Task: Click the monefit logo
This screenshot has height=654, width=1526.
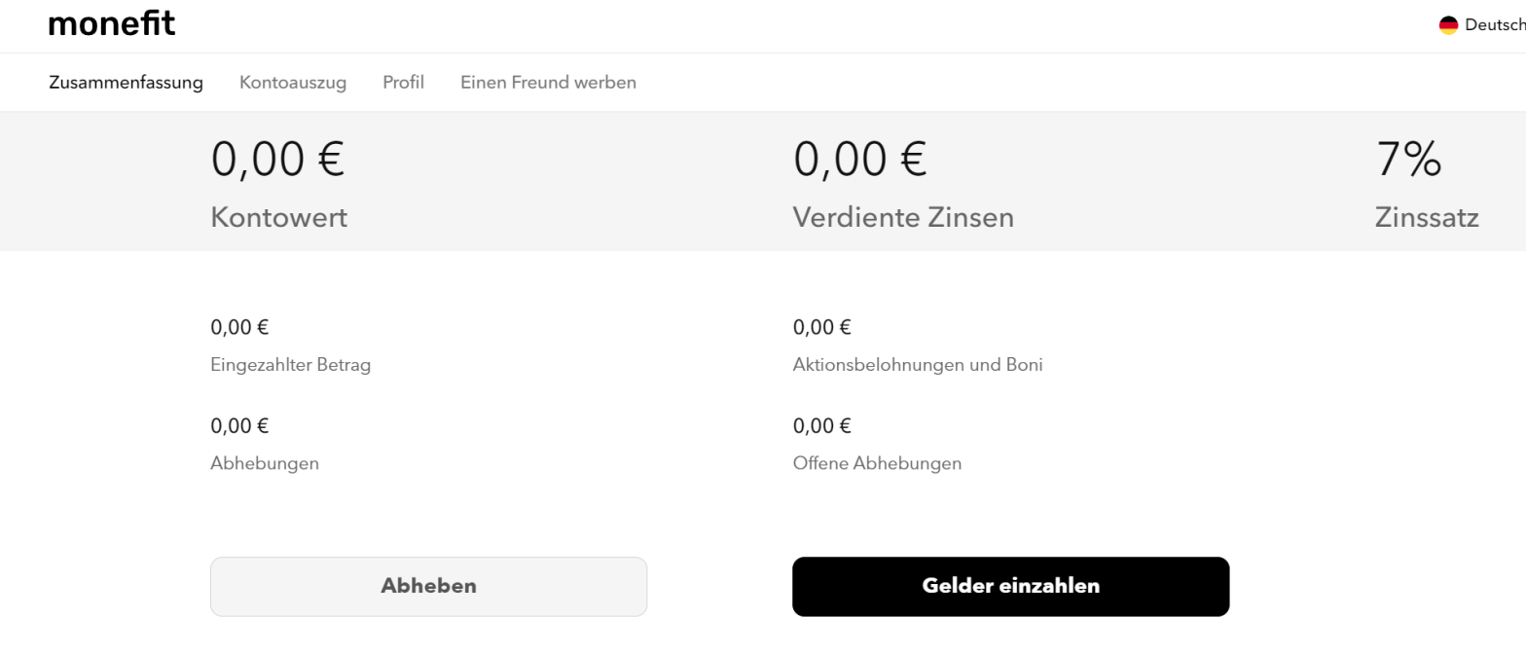Action: click(x=112, y=24)
